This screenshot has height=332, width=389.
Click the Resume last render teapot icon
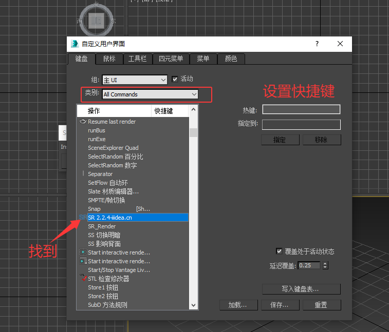[83, 122]
